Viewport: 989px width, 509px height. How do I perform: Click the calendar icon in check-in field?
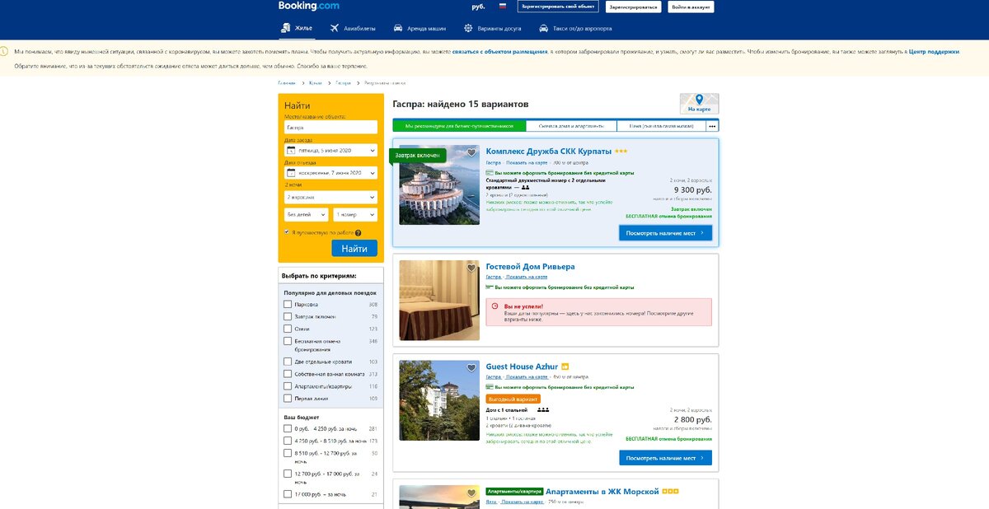point(291,151)
